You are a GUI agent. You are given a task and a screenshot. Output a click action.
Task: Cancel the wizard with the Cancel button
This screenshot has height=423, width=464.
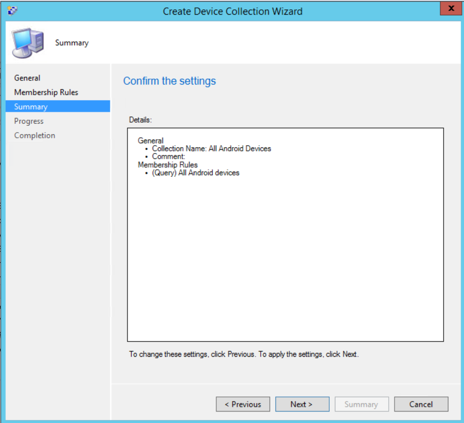(x=421, y=404)
